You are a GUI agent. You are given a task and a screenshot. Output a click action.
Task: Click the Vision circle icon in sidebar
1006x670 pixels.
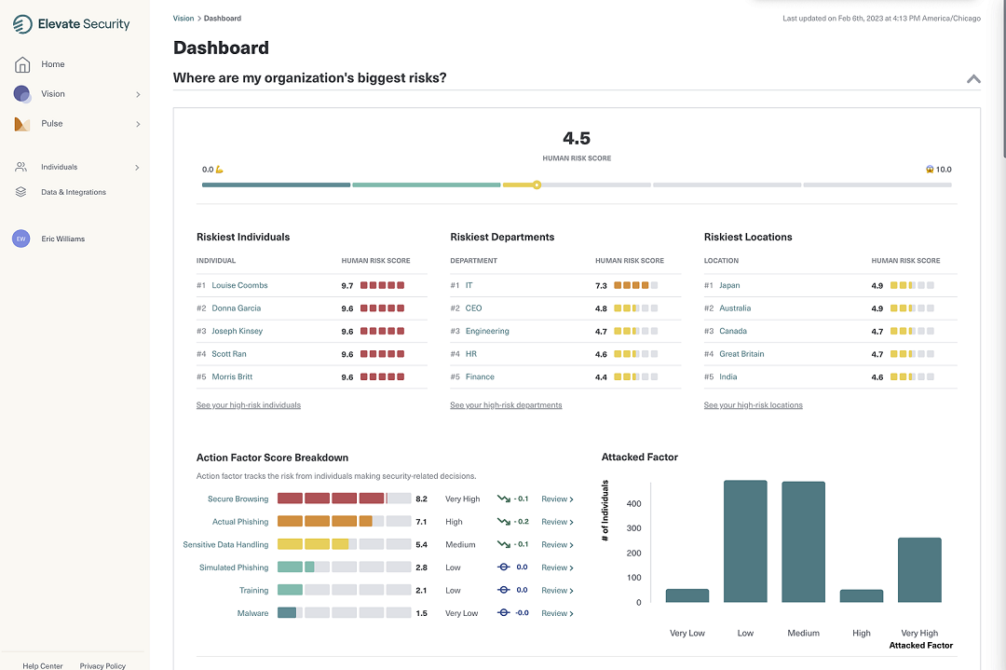[x=22, y=94]
